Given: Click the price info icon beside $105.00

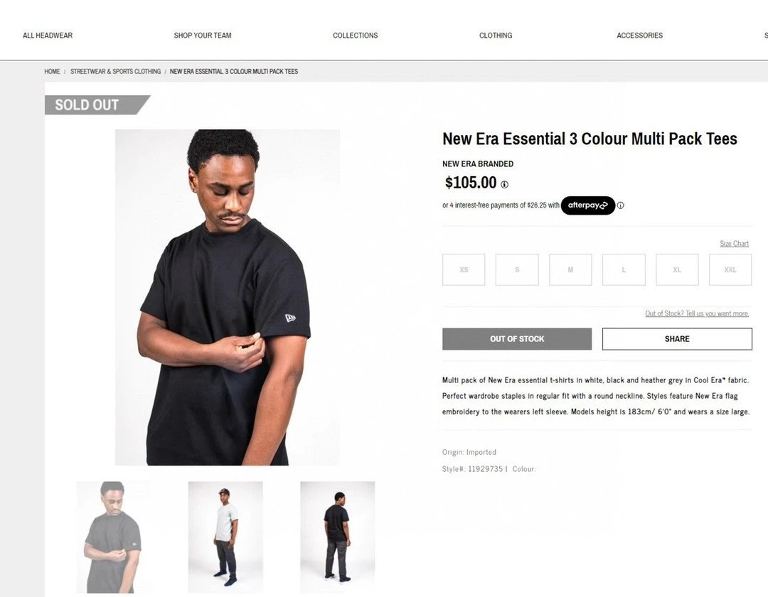Looking at the screenshot, I should (504, 185).
